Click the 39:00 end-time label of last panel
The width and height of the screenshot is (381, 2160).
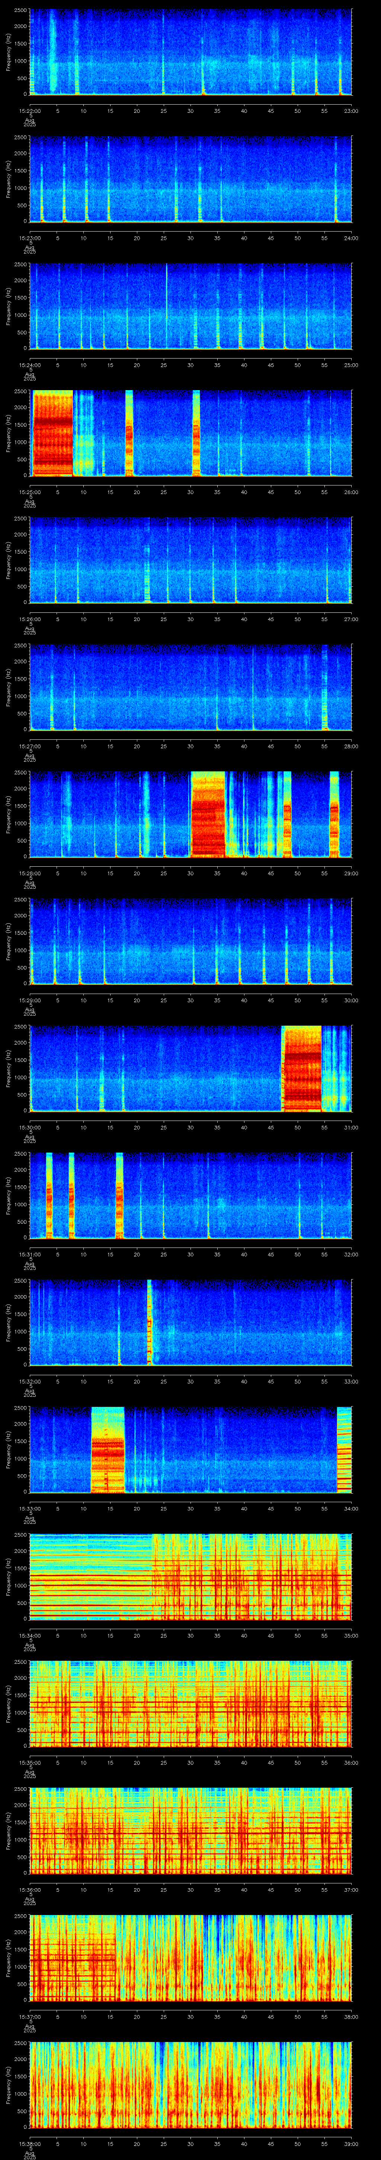click(351, 2143)
